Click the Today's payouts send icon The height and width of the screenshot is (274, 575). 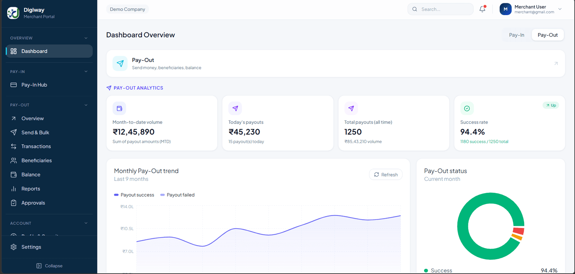(235, 108)
